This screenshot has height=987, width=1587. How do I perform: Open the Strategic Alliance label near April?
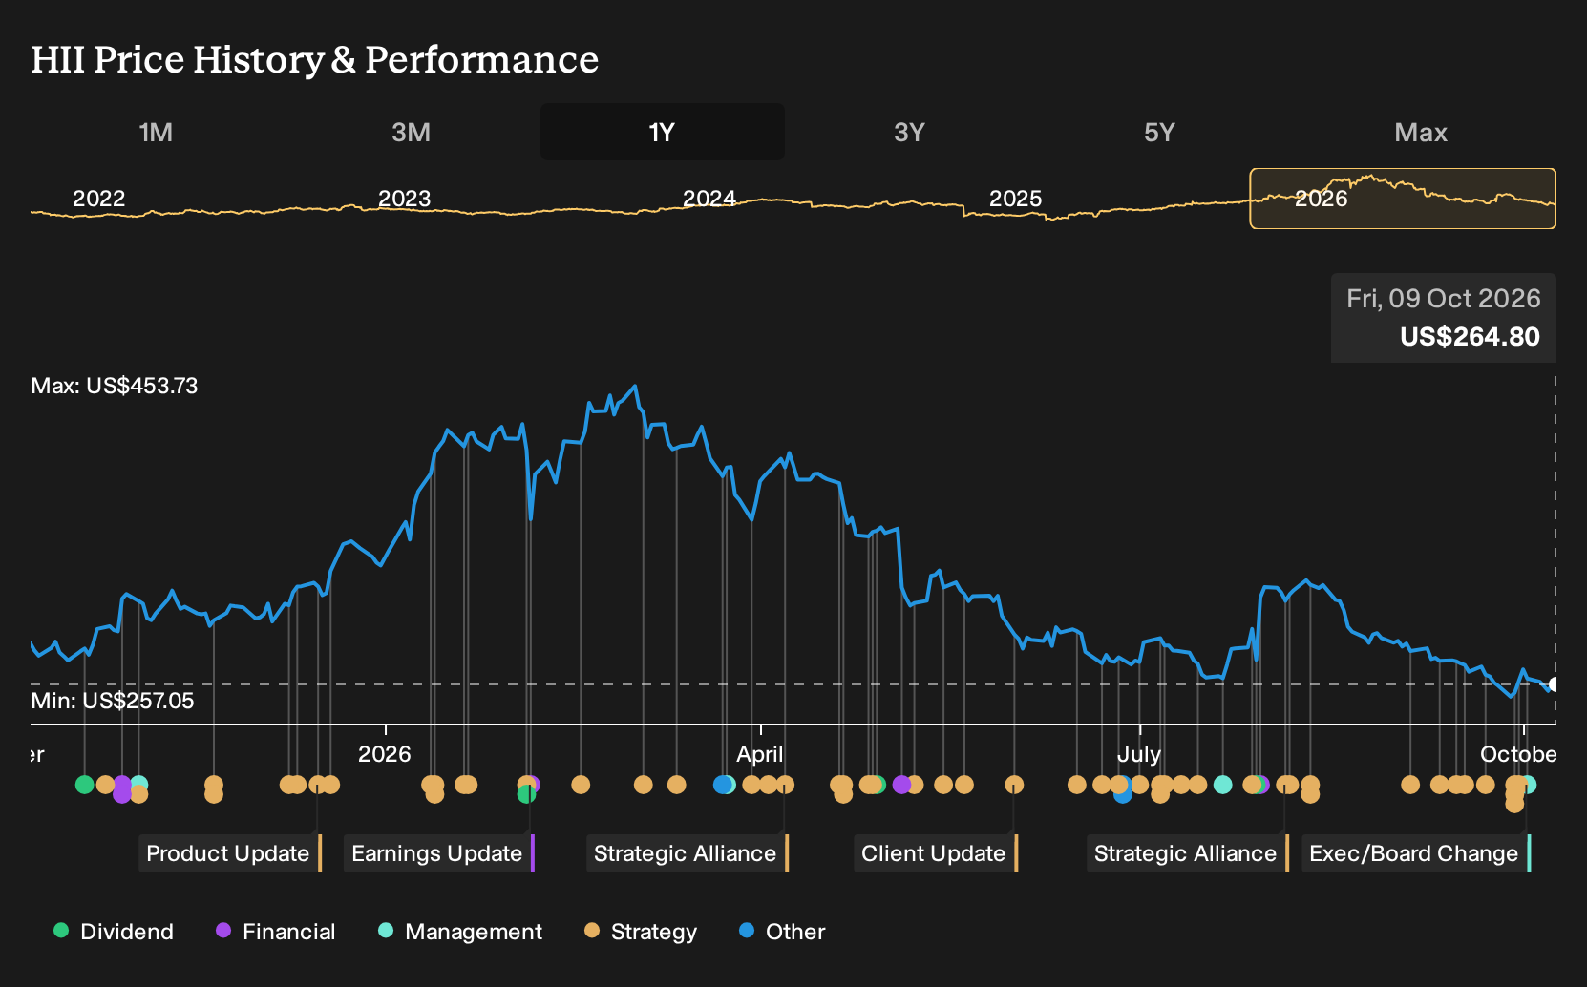pos(687,853)
